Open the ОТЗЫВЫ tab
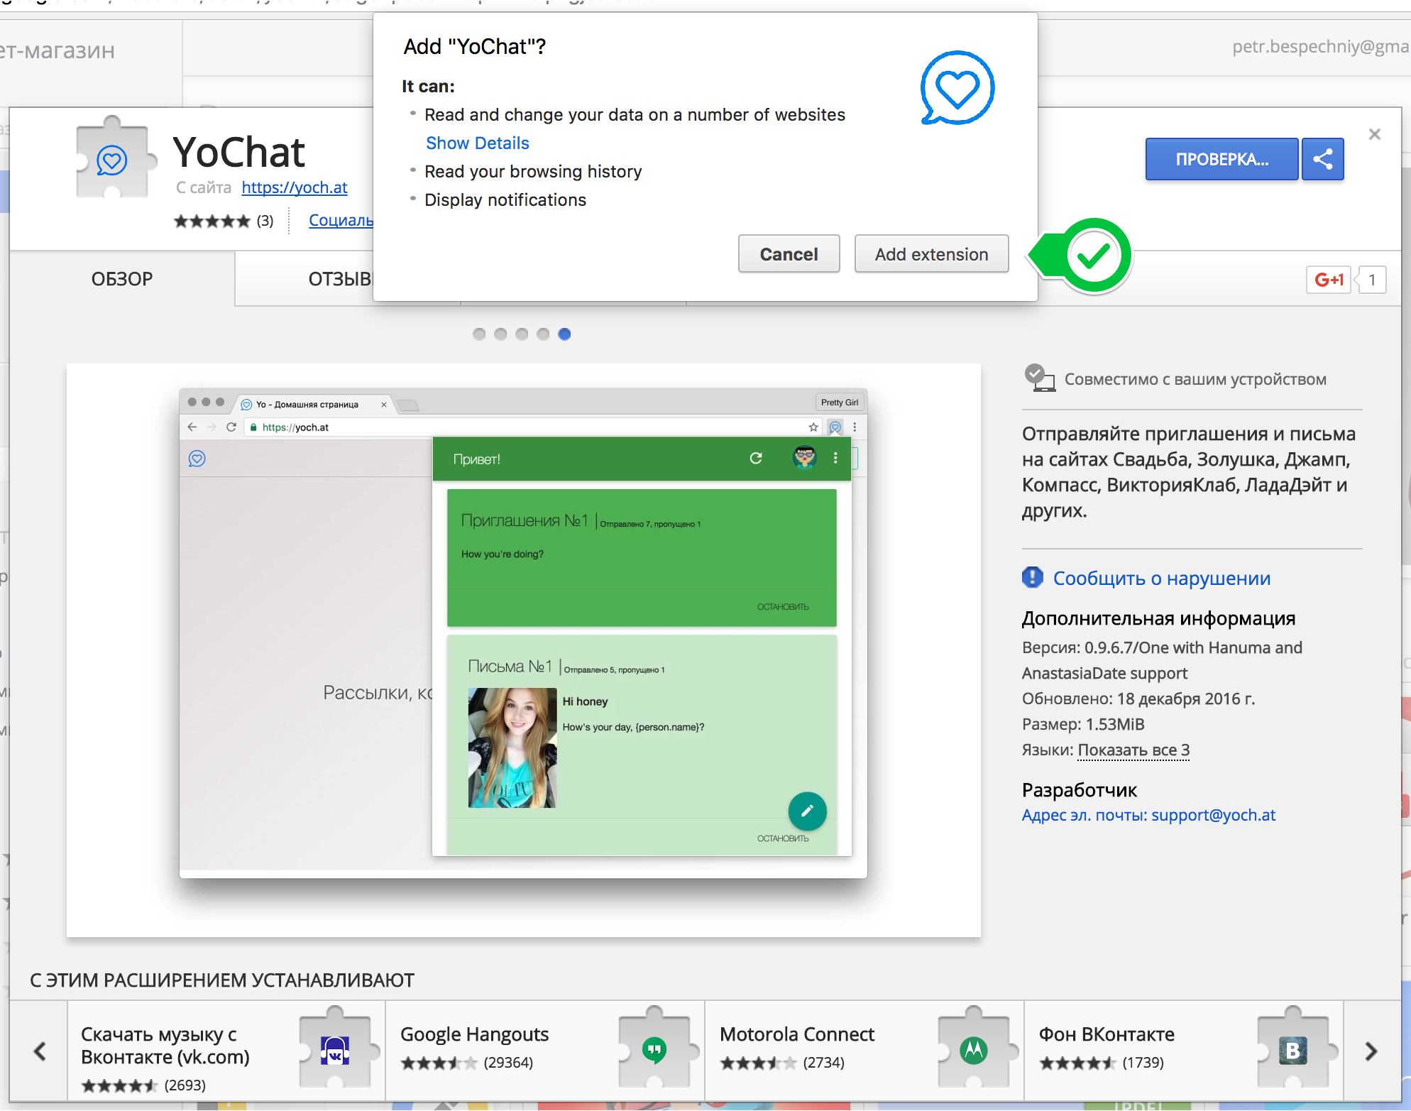 click(341, 279)
